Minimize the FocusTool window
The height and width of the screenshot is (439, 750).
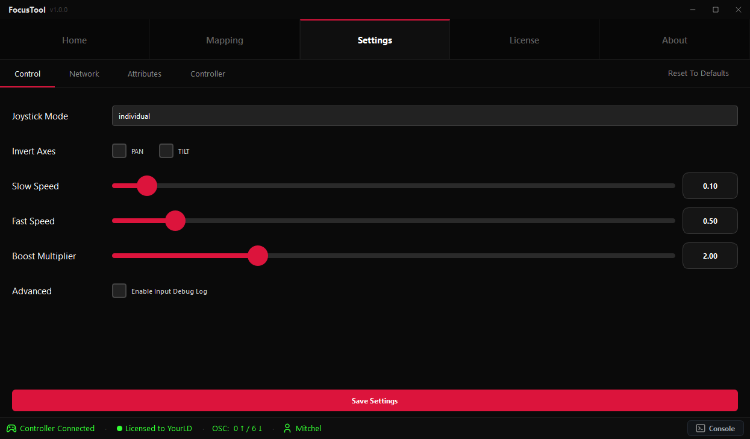pos(692,10)
